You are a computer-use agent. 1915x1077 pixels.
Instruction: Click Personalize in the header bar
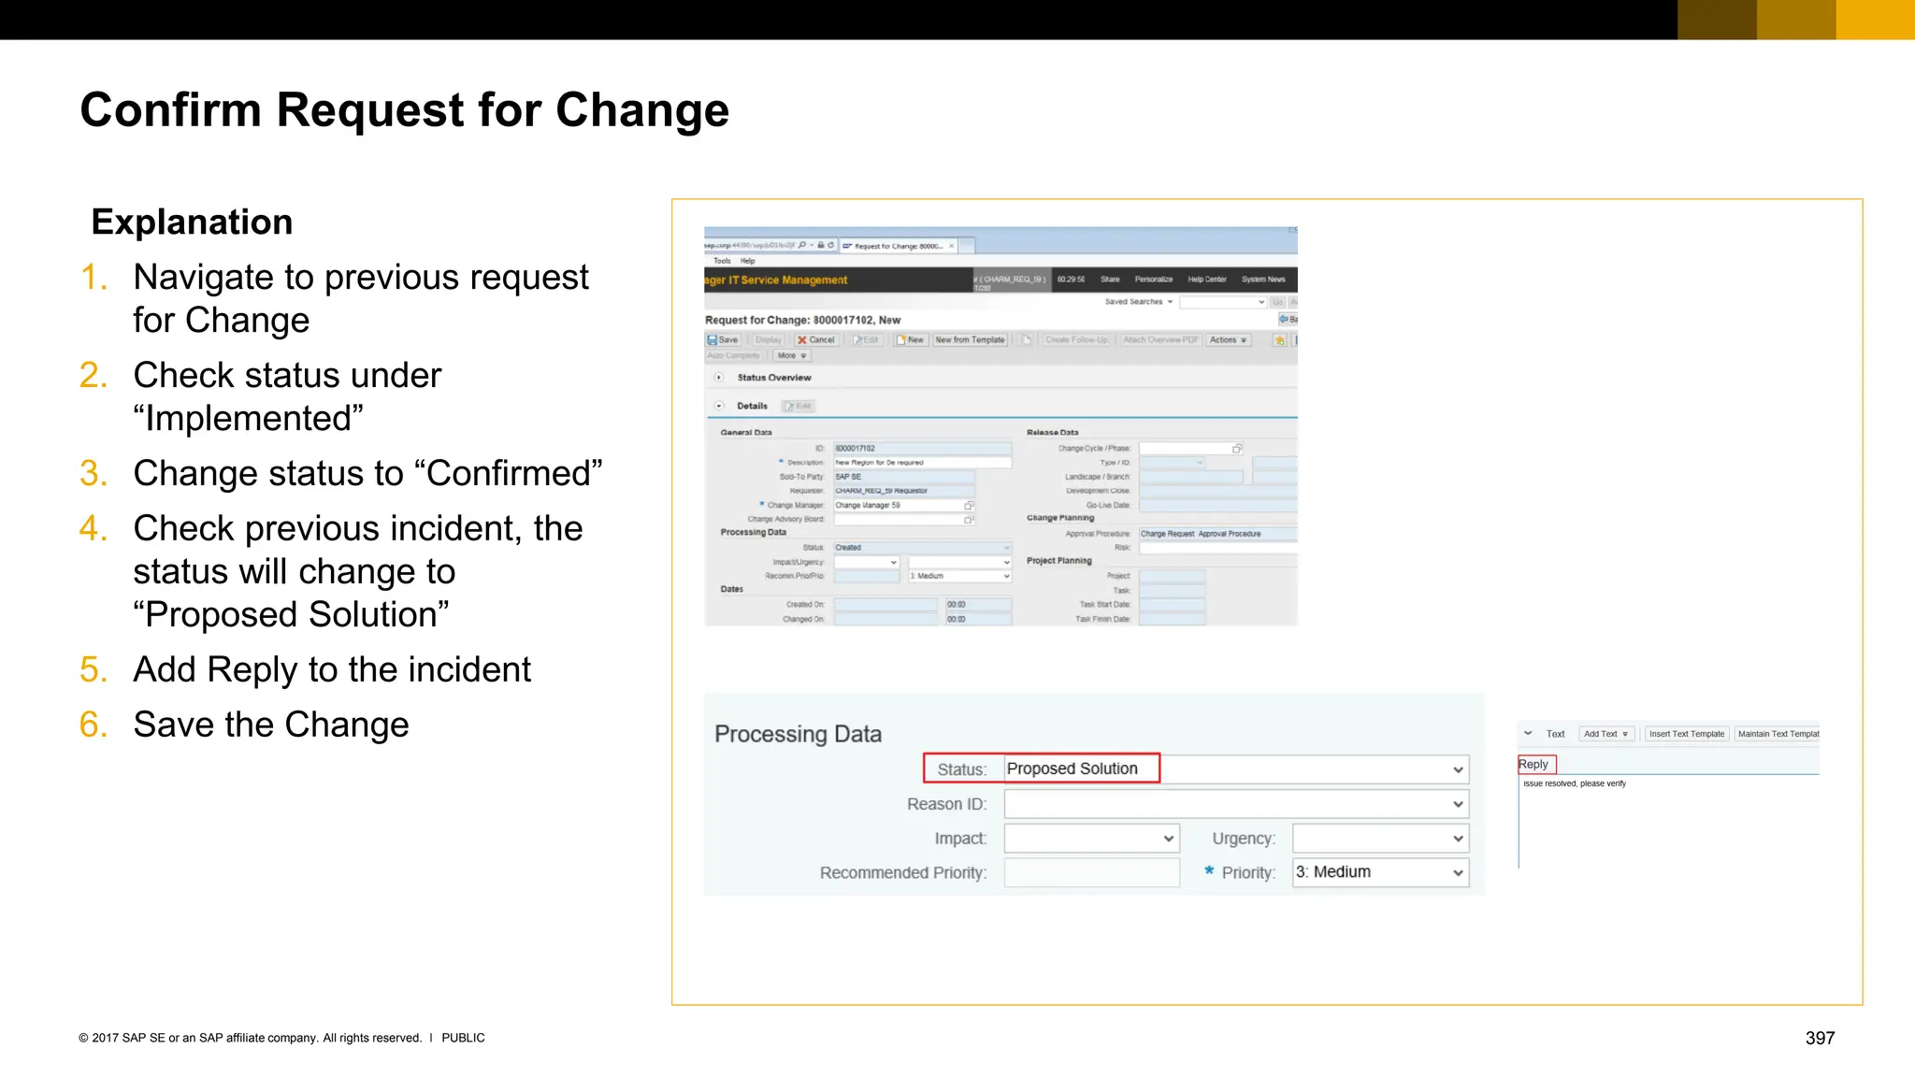1153,280
